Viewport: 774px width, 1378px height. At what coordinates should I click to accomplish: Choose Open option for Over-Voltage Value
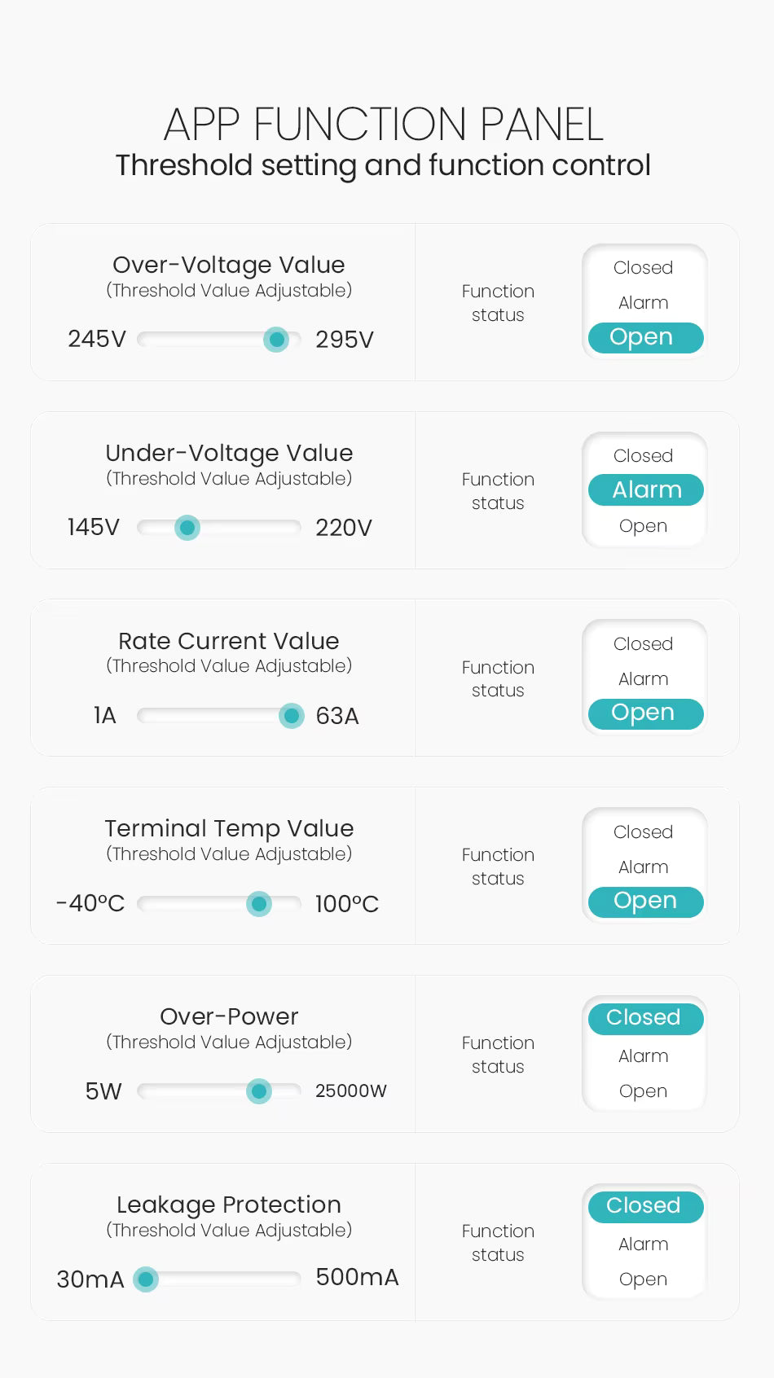[644, 337]
